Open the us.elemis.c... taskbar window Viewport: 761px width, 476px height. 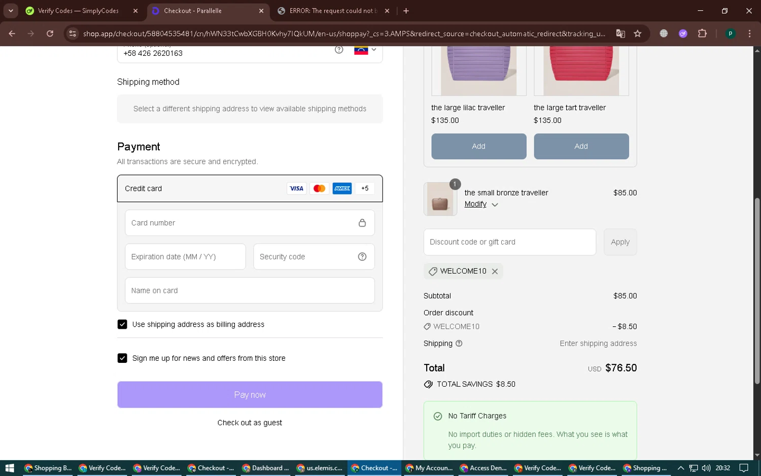coord(320,468)
